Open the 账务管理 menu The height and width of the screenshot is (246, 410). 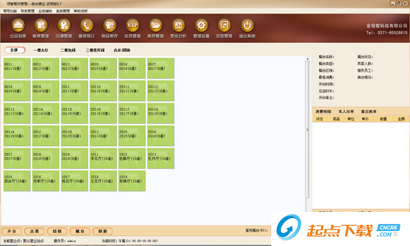[27, 11]
